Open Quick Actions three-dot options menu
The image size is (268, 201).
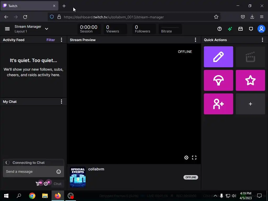tap(262, 40)
